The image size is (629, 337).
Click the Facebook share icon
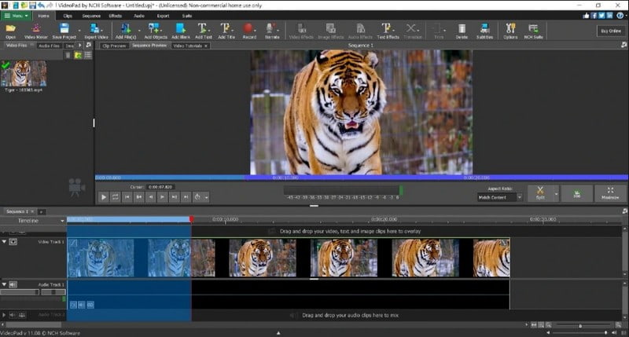594,16
